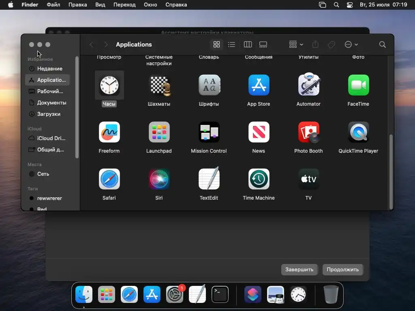Viewport: 415px width, 311px height.
Task: Open App Store from the Dock
Action: pyautogui.click(x=152, y=294)
